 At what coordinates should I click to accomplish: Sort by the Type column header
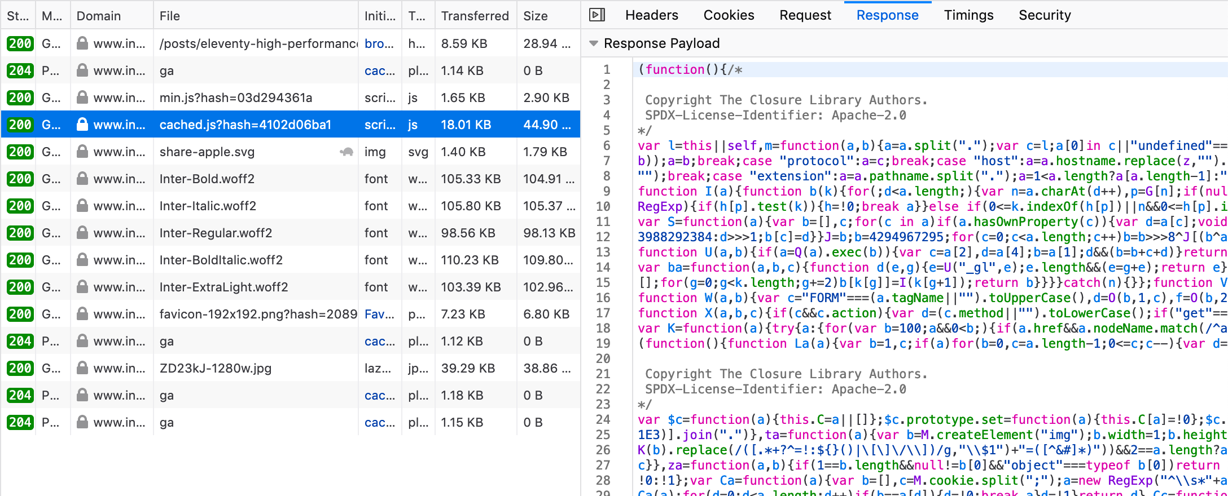tap(418, 16)
